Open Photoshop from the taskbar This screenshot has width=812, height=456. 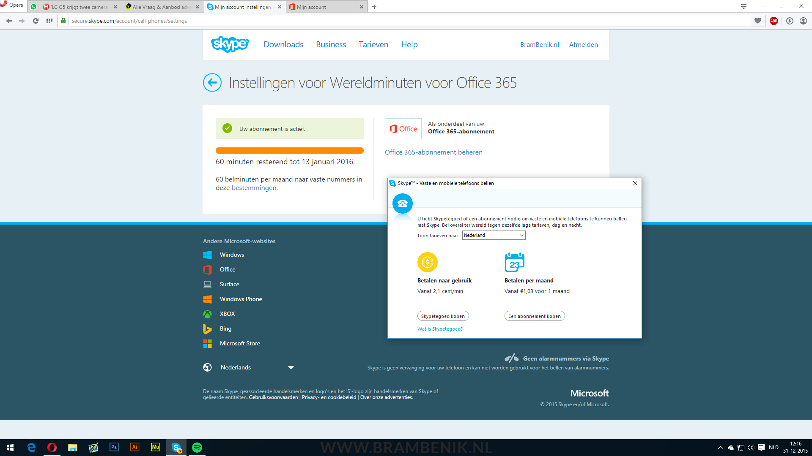tap(114, 447)
